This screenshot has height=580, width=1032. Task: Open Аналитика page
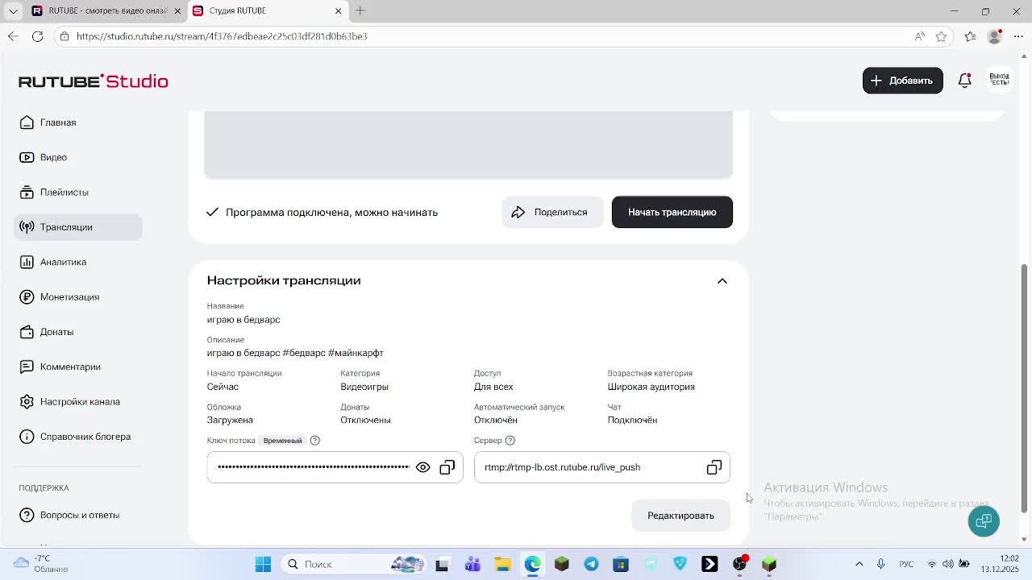click(x=78, y=262)
